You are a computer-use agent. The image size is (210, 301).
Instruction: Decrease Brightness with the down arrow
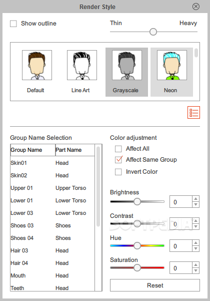click(195, 205)
